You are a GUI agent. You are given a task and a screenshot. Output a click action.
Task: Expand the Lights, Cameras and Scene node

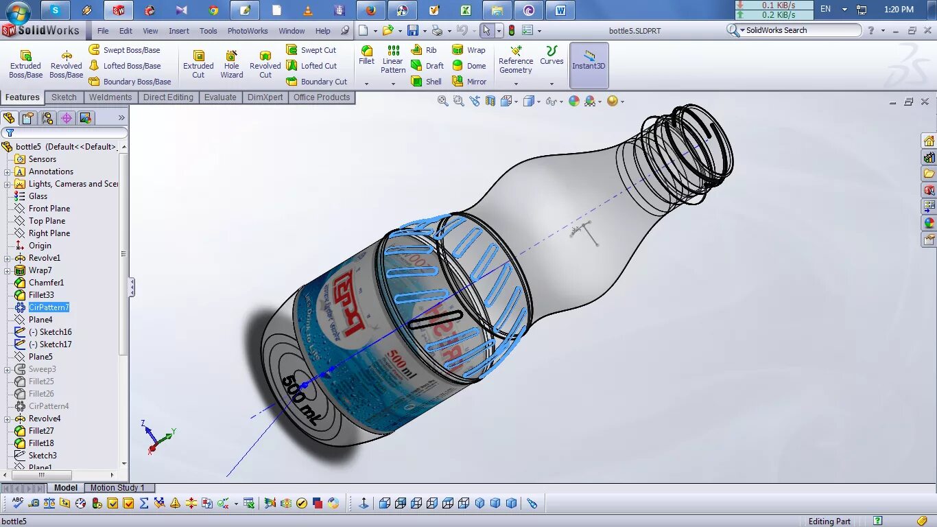click(x=8, y=184)
